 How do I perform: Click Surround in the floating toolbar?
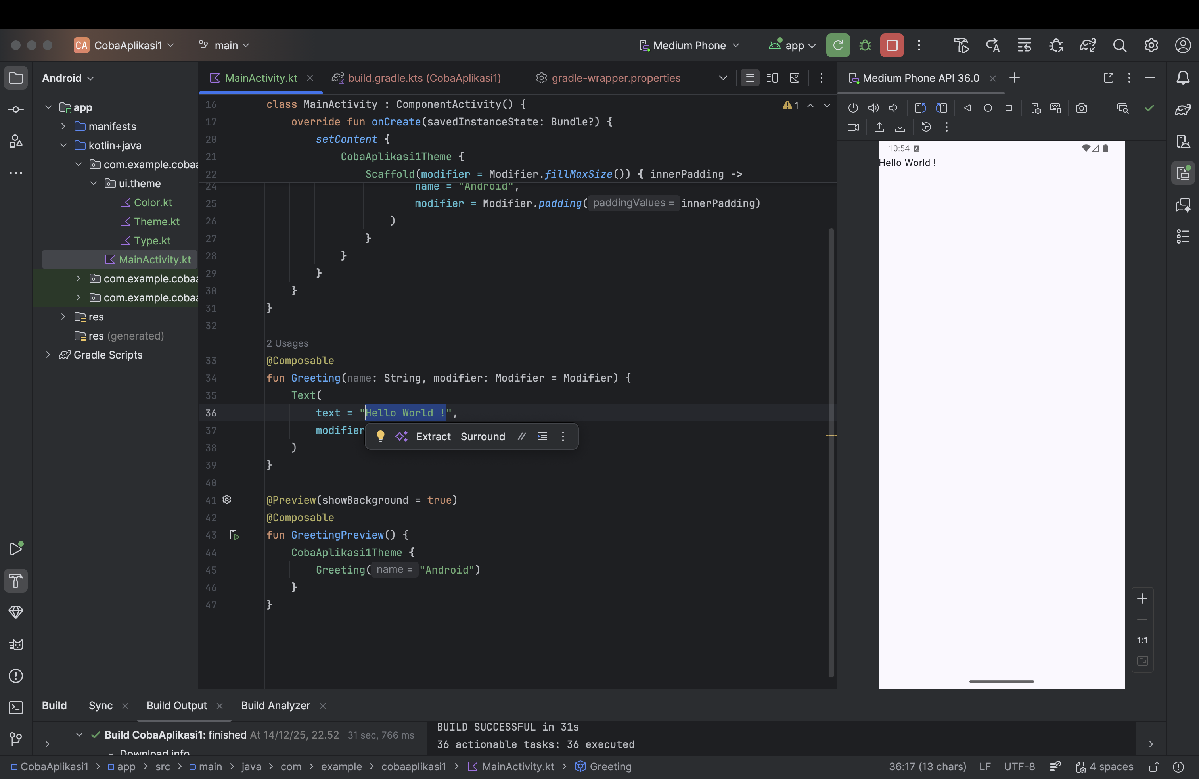[x=483, y=436]
